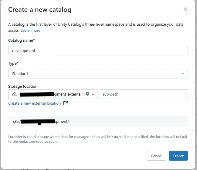The height and width of the screenshot is (170, 197).
Task: Click the Catalog name label
Action: (x=21, y=40)
